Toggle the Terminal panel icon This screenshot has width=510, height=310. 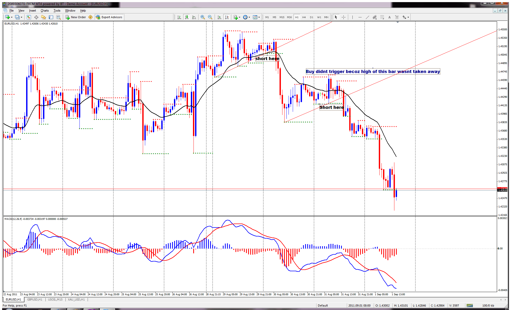coord(51,17)
